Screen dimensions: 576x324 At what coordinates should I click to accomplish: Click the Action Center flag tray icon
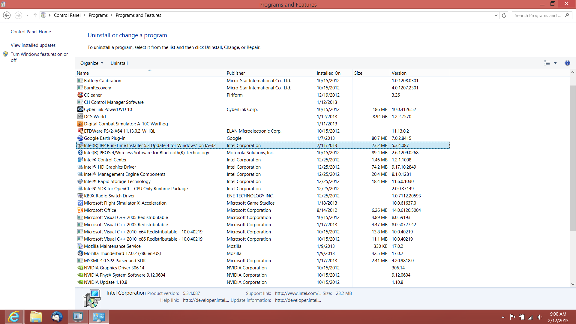point(512,317)
